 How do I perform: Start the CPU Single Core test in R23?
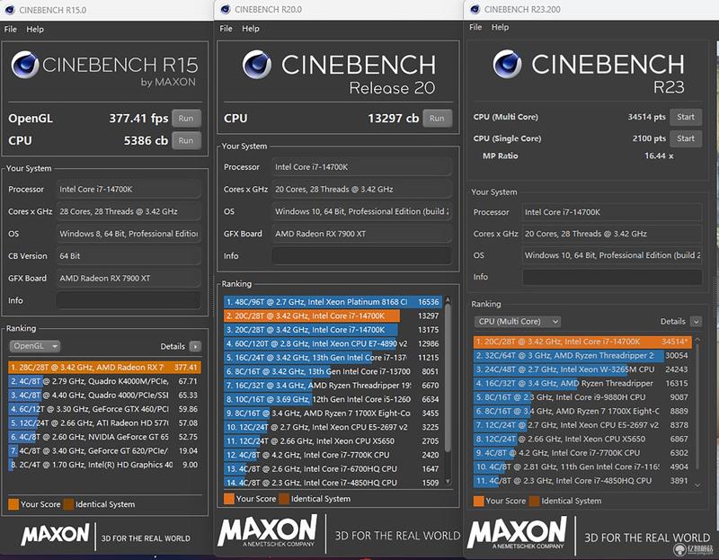click(x=686, y=138)
